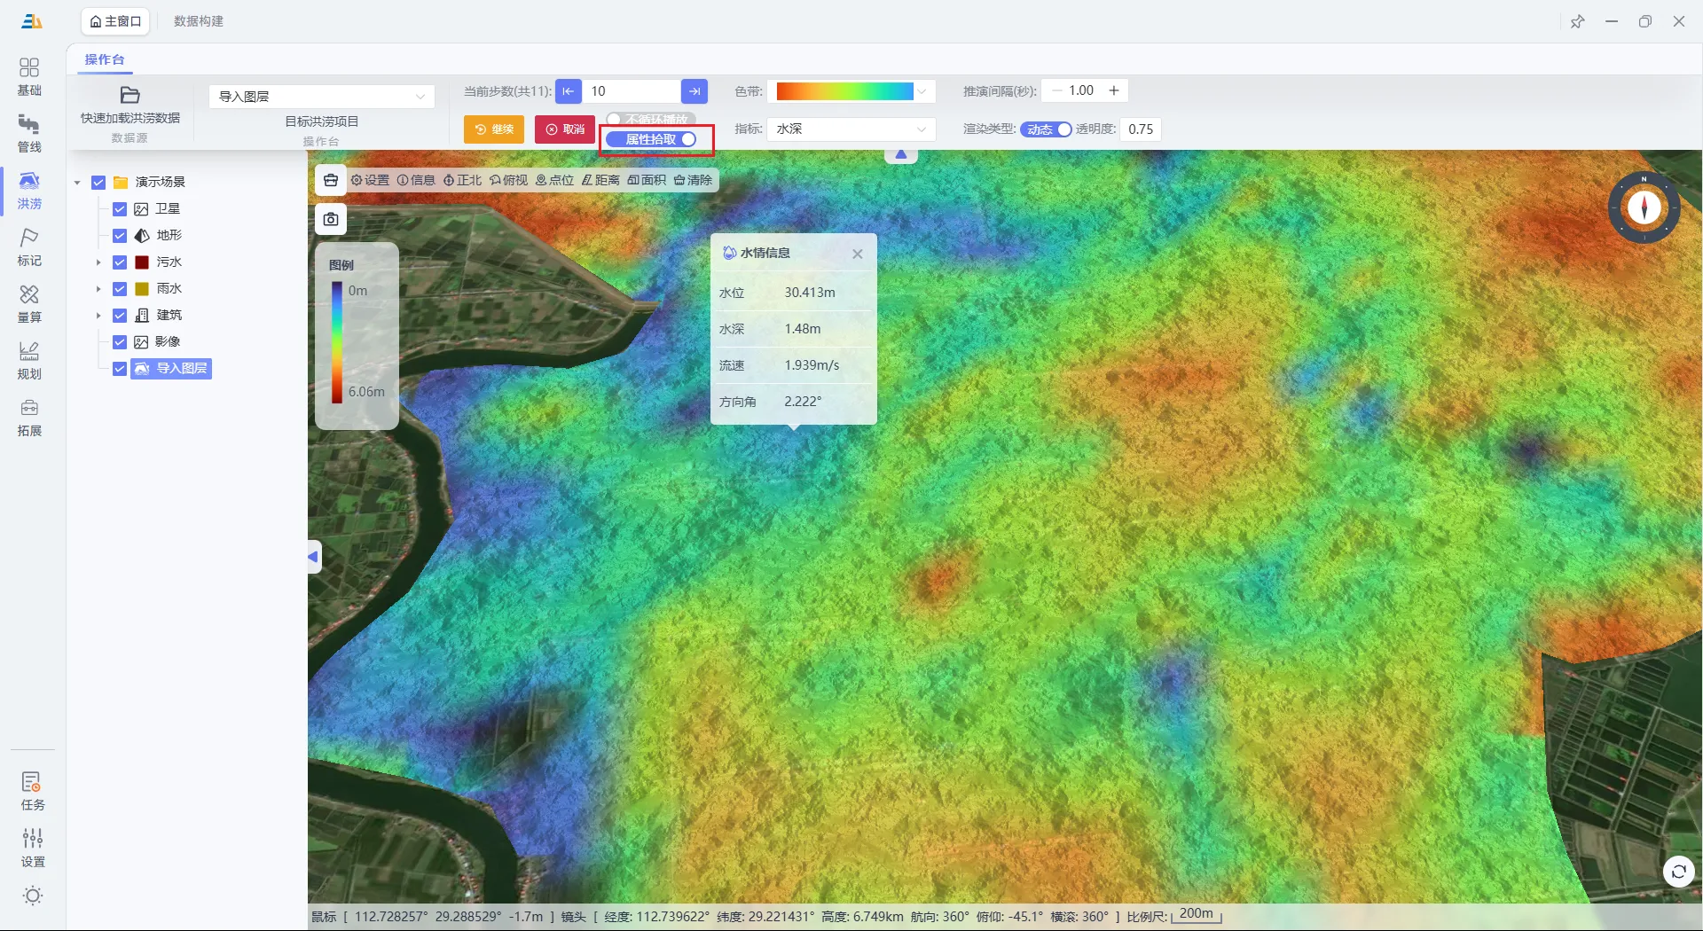The width and height of the screenshot is (1703, 931).
Task: Uncheck the 污水 layer checkbox
Action: [120, 262]
